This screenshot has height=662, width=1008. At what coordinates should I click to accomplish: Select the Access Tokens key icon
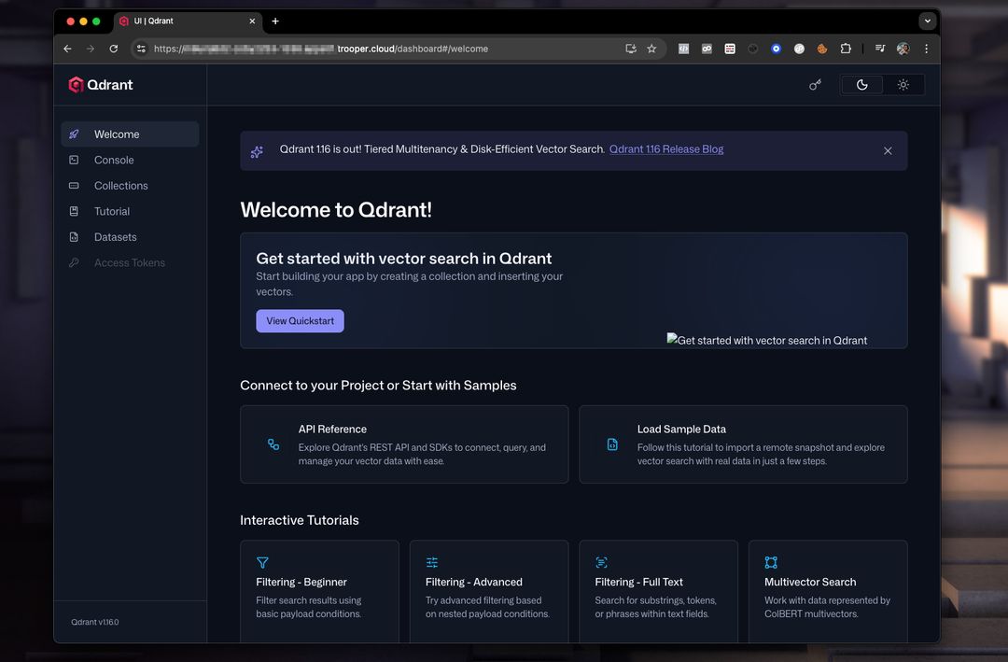click(x=75, y=262)
